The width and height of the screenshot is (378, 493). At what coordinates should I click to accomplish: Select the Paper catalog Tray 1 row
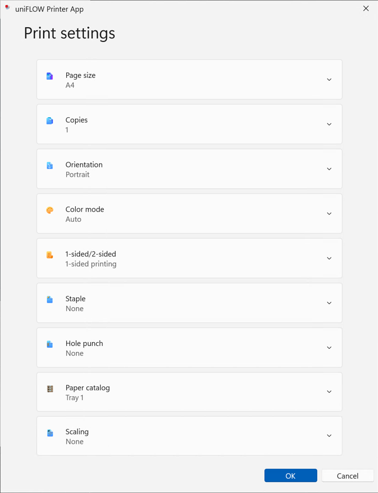tap(189, 392)
